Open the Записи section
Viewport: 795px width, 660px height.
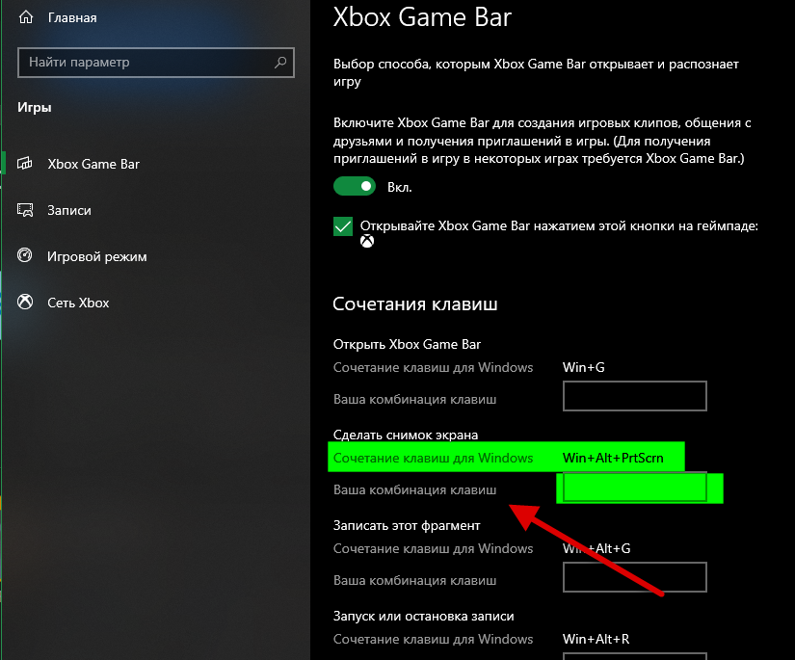tap(69, 210)
